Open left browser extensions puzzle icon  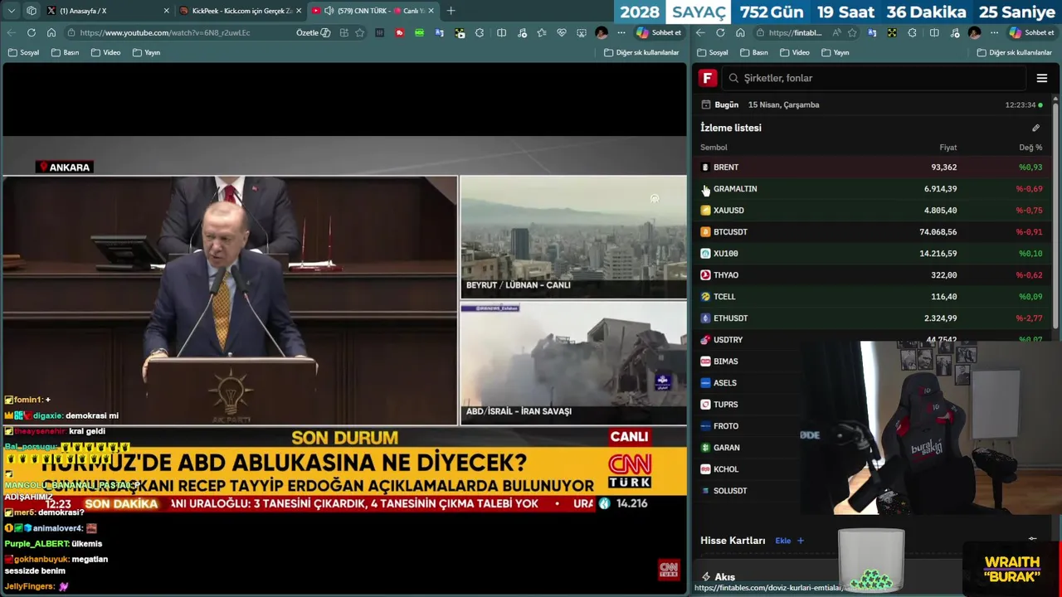[480, 32]
